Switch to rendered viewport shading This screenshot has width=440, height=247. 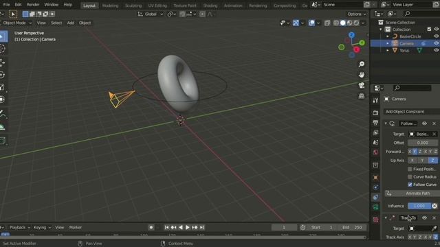point(356,23)
